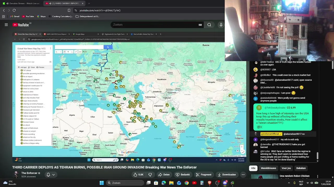Image resolution: width=334 pixels, height=187 pixels.
Task: Bookmark this page icon
Action: (x=69, y=10)
